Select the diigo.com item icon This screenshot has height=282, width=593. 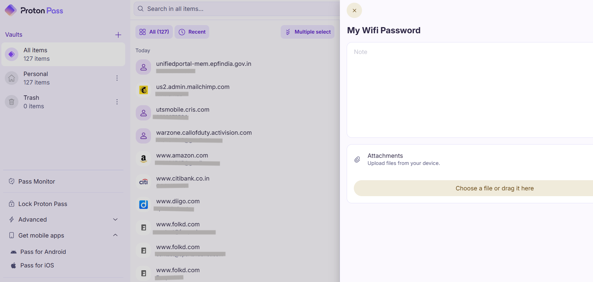[x=144, y=204]
